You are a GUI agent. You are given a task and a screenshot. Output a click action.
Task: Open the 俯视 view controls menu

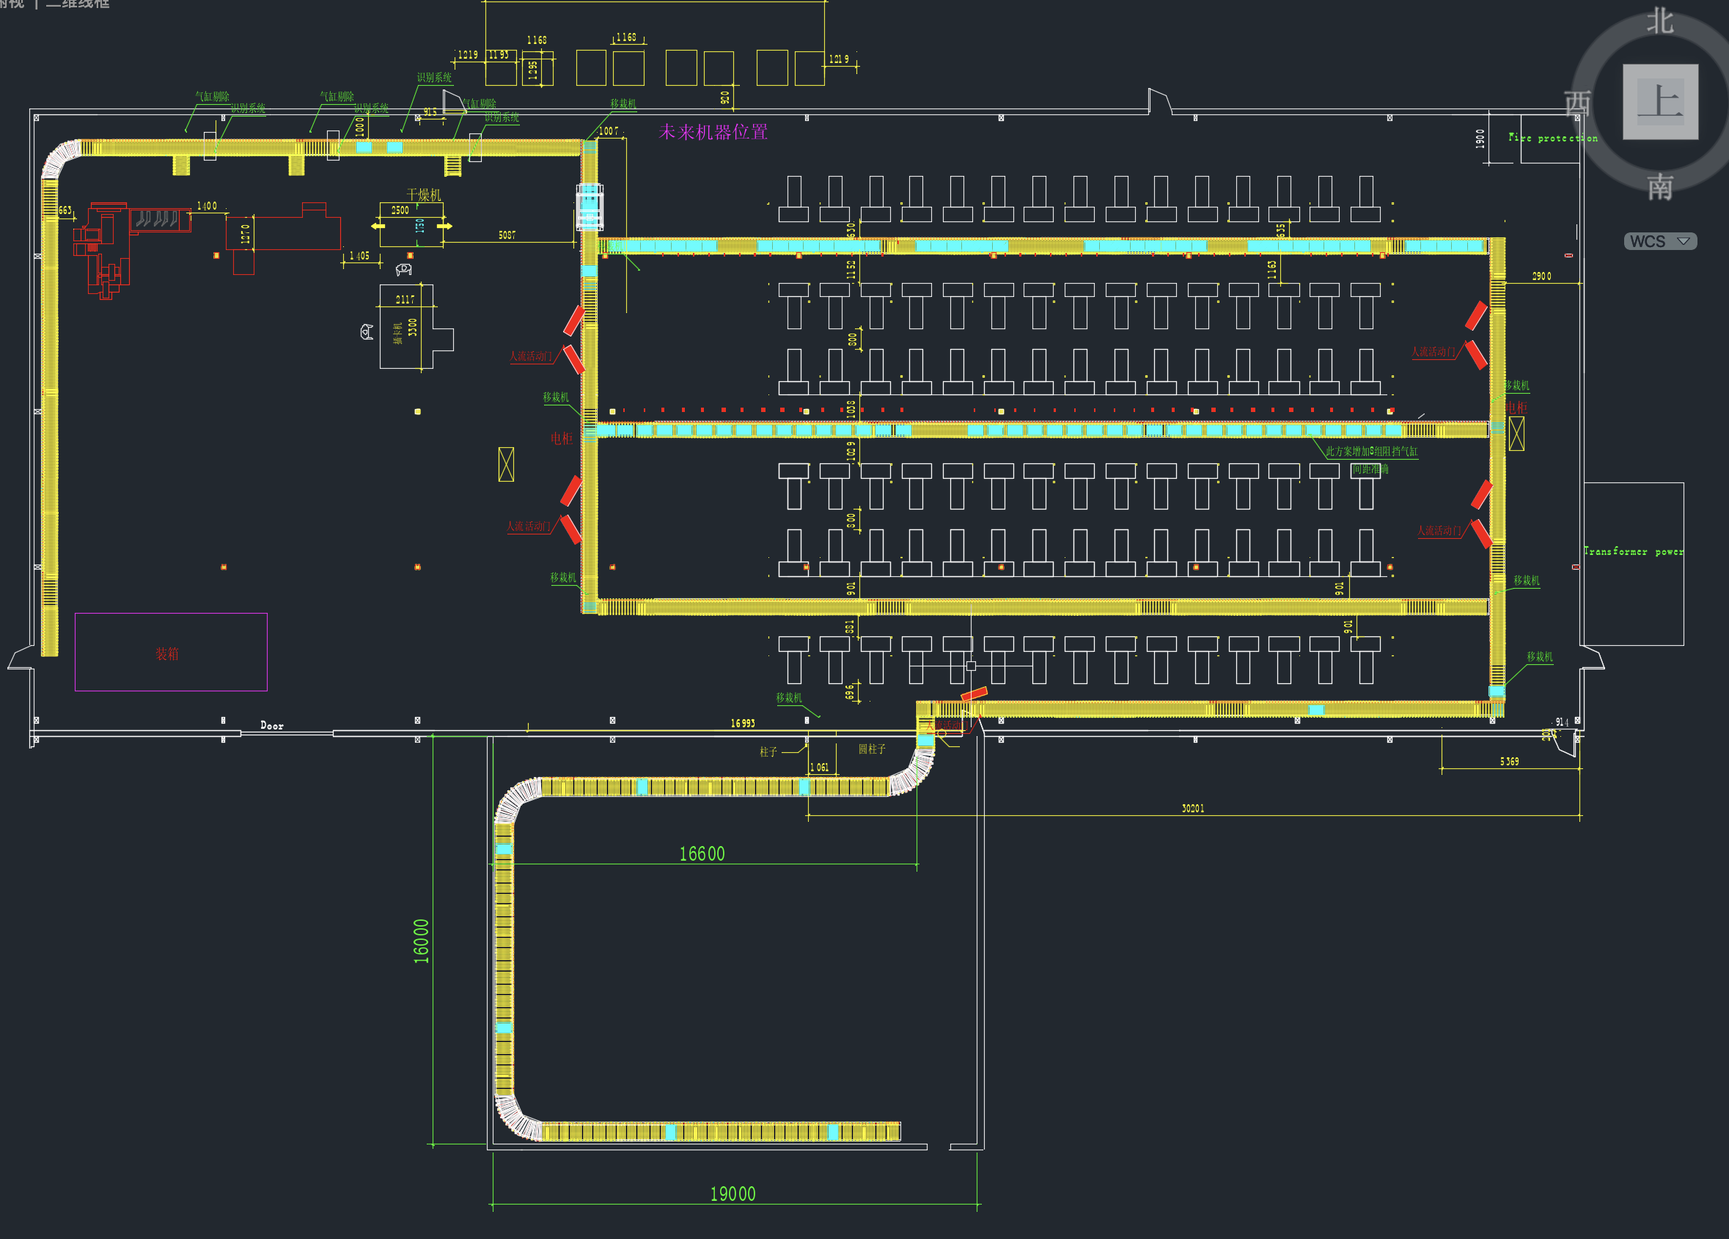12,4
